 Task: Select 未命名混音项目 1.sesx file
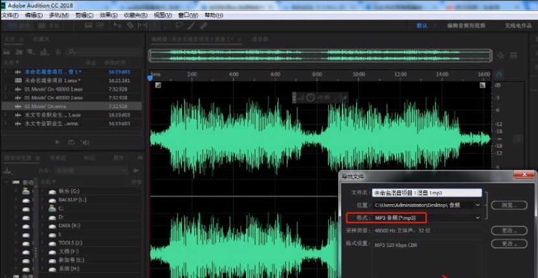click(x=72, y=80)
